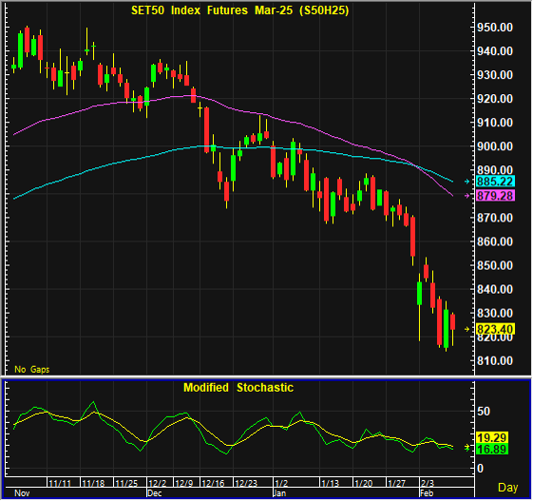The width and height of the screenshot is (533, 501).
Task: Click the Modified Stochastic panel title
Action: pos(238,388)
